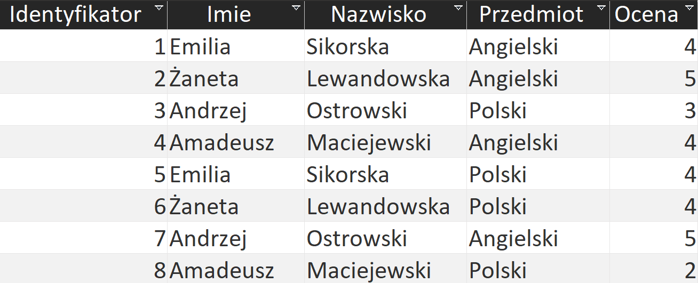Screen dimensions: 698x283
Task: Select the identifier cell with value 8
Action: pos(84,269)
